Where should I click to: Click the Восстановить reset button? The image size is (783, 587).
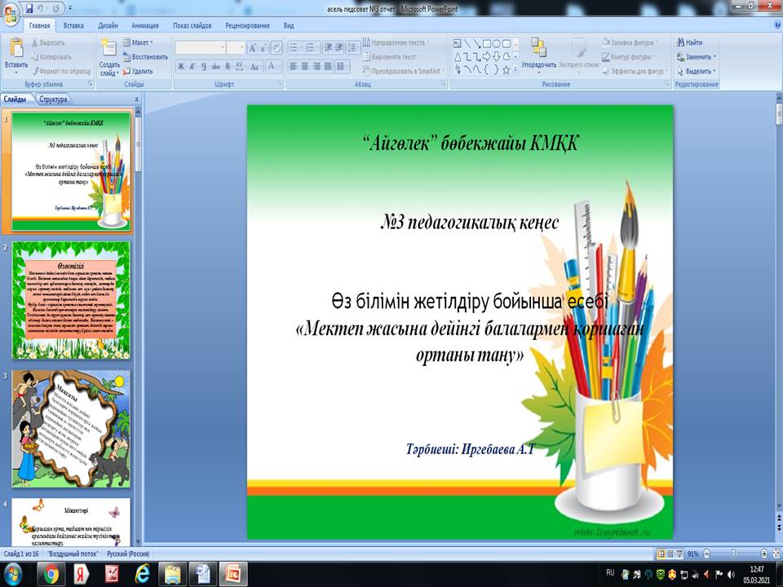point(144,57)
